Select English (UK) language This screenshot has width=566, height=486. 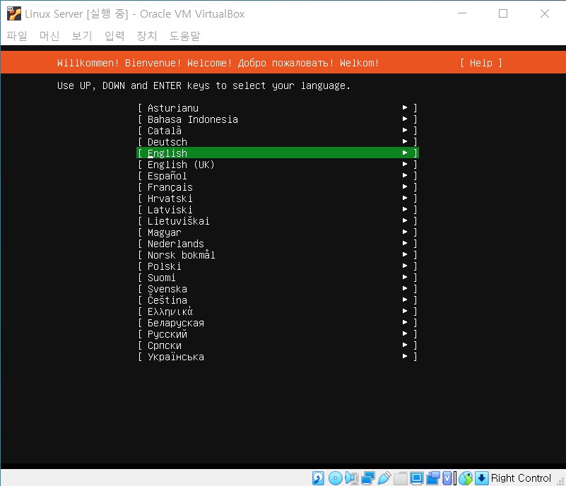(x=277, y=164)
